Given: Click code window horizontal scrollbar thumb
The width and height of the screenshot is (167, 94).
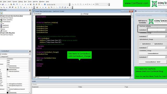Looking at the screenshot, I should click(x=44, y=77).
